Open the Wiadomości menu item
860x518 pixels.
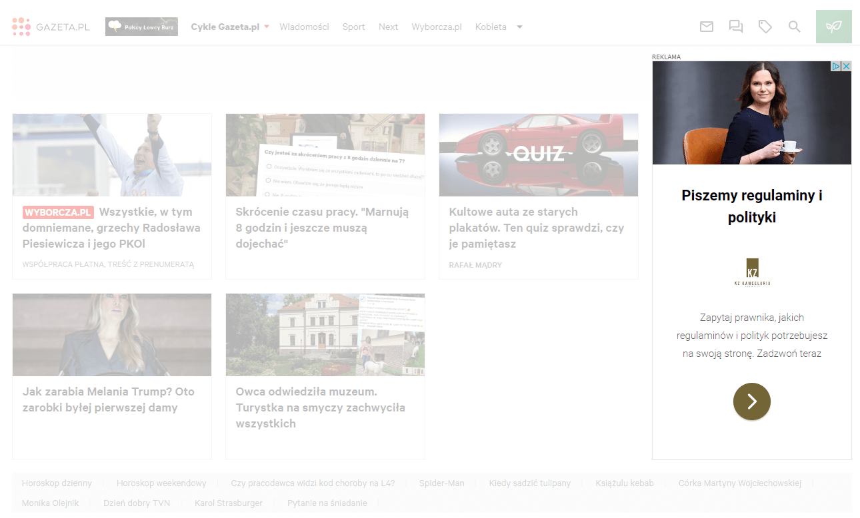click(x=304, y=27)
